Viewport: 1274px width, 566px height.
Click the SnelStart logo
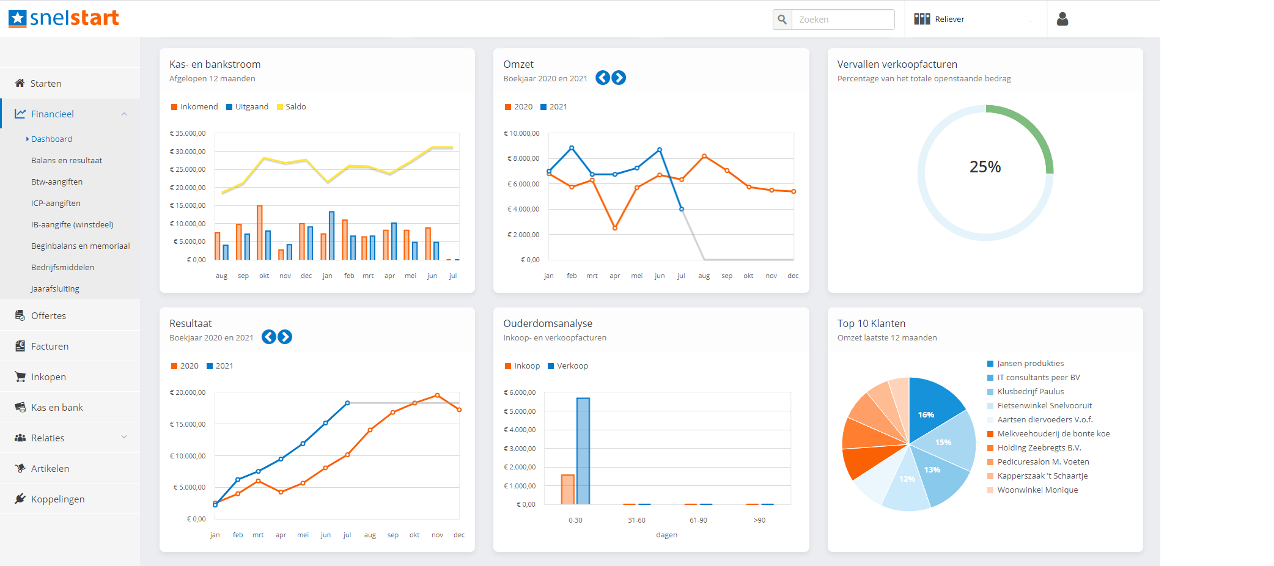[64, 18]
